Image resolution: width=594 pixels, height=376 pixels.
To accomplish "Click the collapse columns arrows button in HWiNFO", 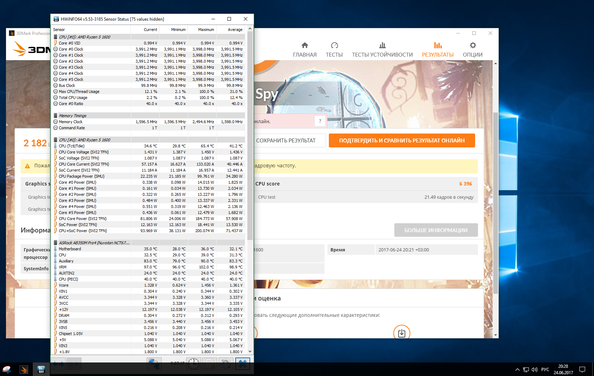I will point(74,364).
